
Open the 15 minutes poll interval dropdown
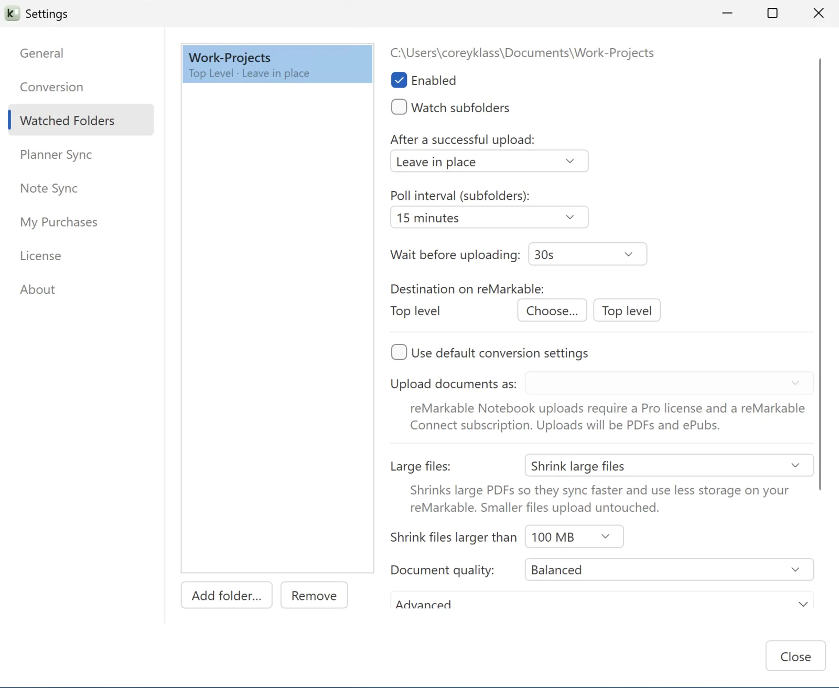point(489,217)
